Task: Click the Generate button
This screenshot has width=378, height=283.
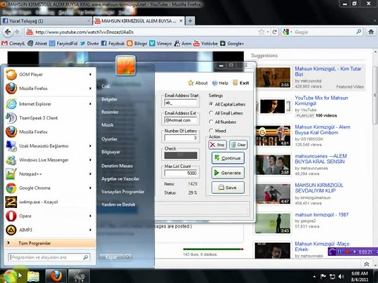Action: (x=228, y=173)
